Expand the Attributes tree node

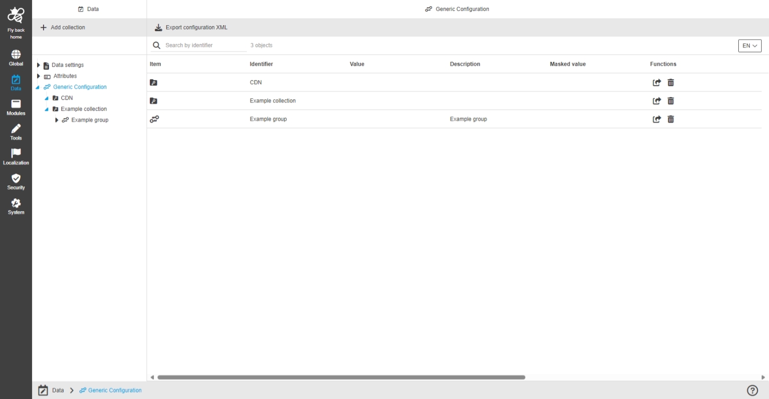[39, 76]
